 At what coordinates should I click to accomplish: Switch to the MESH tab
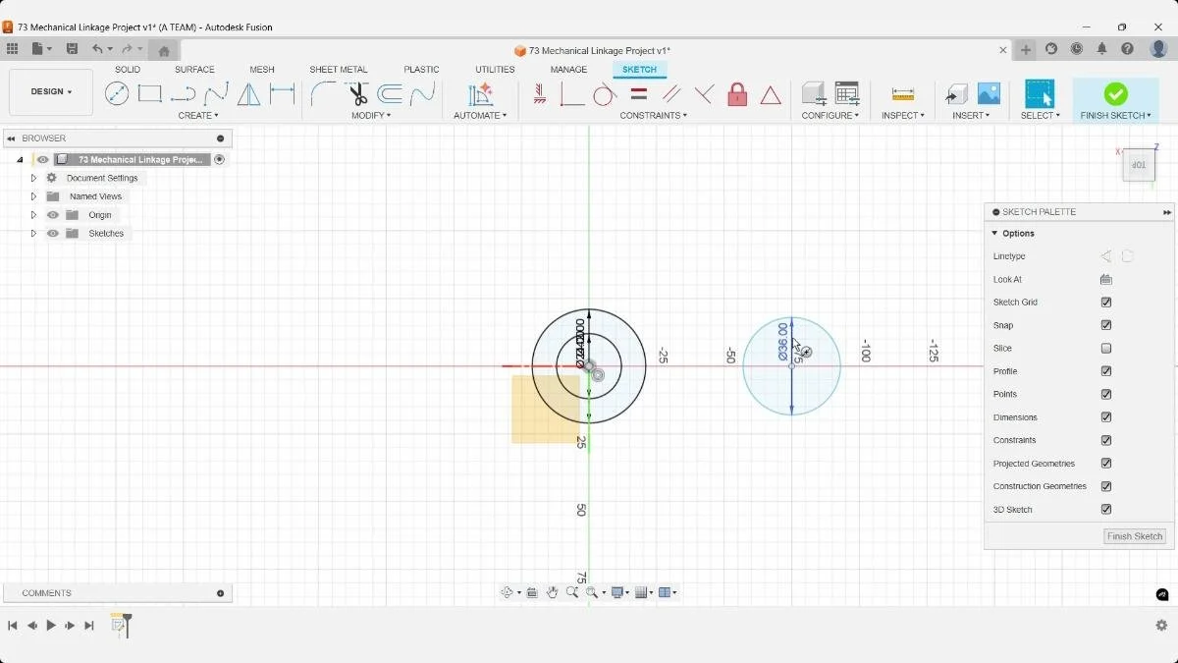(262, 70)
